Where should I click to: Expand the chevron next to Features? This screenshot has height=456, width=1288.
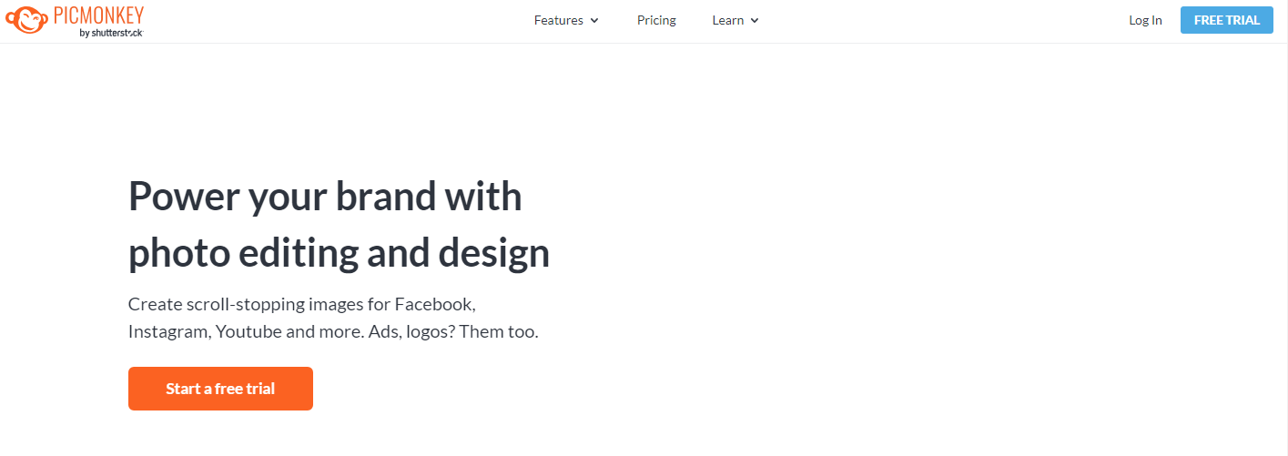594,21
